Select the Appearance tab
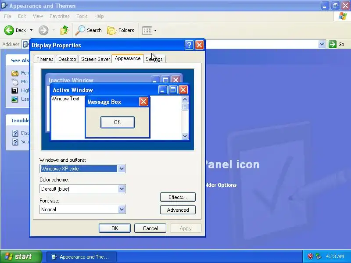Screen dimensions: 351x263 pos(128,58)
